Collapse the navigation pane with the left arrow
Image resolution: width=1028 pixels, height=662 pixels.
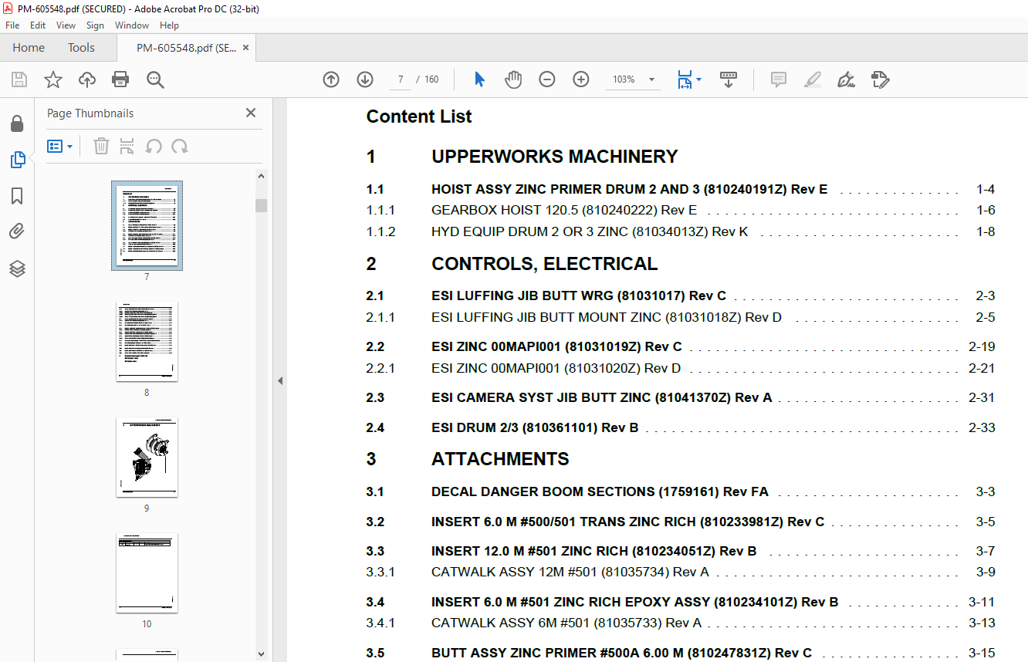(x=280, y=380)
